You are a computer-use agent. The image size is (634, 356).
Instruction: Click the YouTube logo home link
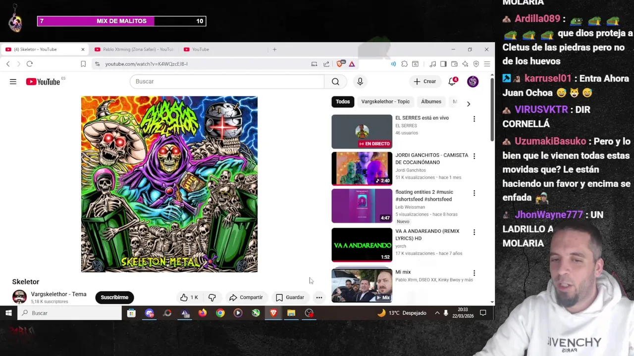click(x=43, y=82)
